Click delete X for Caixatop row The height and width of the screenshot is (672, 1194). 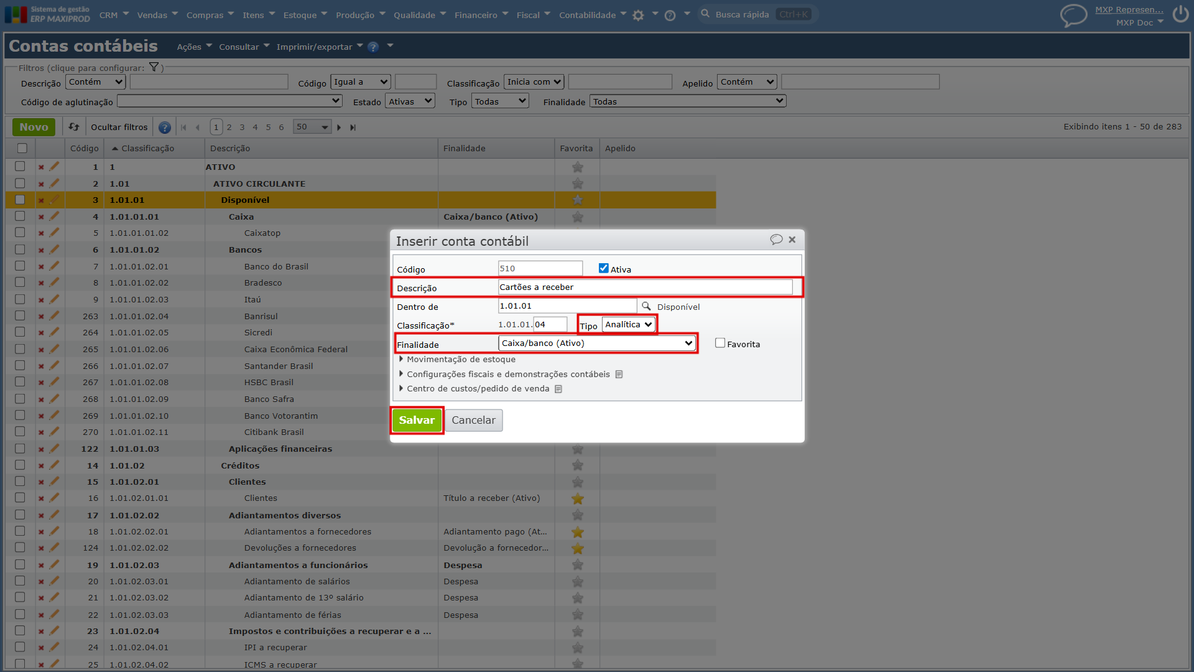(x=41, y=233)
